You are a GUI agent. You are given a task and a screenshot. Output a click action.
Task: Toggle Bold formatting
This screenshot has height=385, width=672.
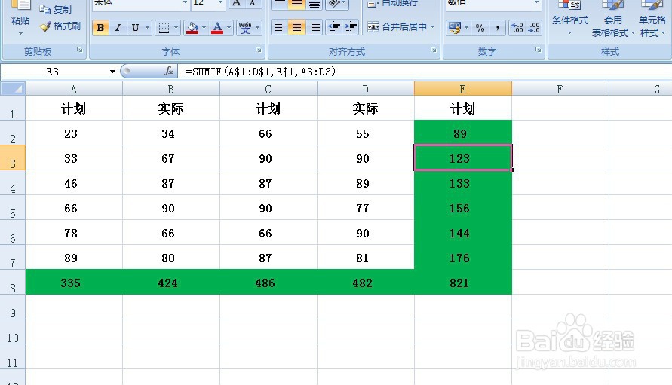coord(101,28)
